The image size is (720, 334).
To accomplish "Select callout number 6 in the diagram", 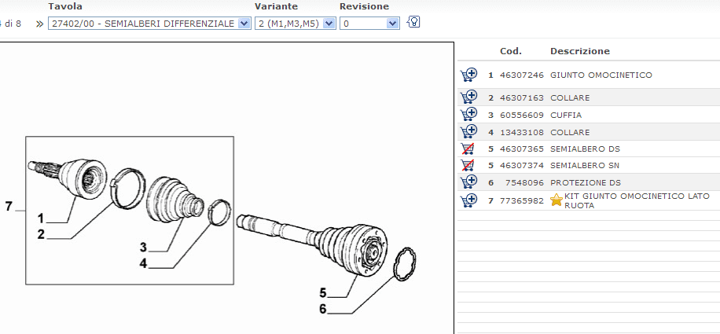I will (323, 309).
